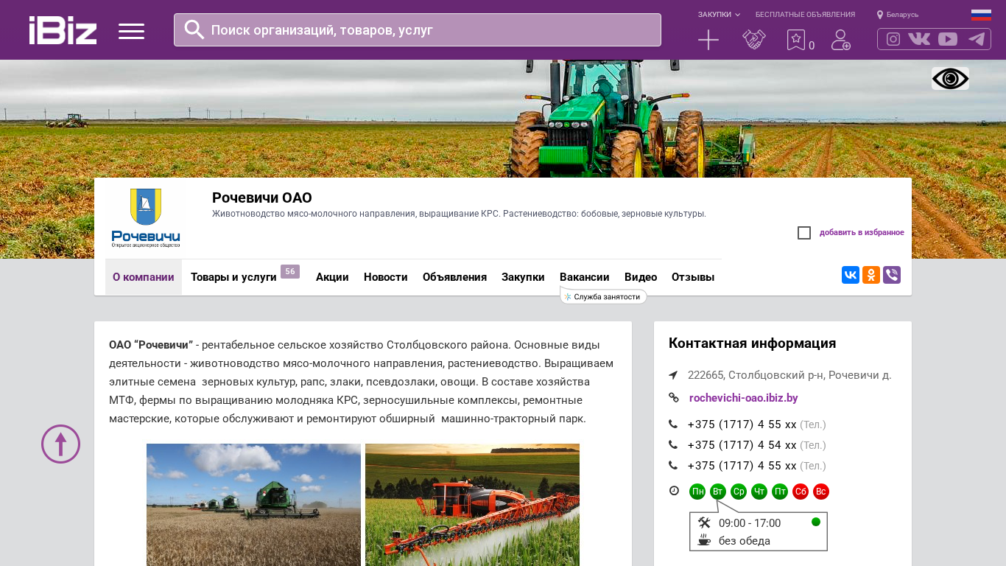
Task: Share company page on VK
Action: tap(851, 275)
